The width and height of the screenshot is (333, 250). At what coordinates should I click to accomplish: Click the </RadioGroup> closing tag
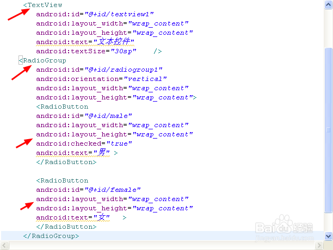pyautogui.click(x=51, y=236)
